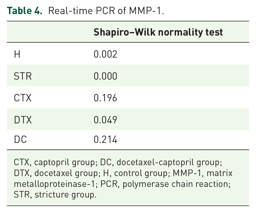256x213 pixels.
Task: Click the H row label
Action: 17,54
